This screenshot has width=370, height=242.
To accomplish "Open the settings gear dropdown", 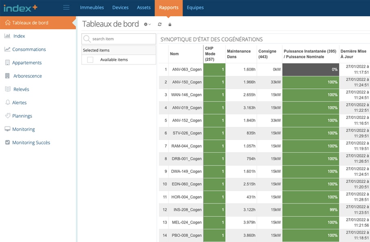I will pos(147,24).
